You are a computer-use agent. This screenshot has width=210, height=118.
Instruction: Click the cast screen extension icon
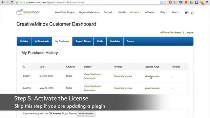pyautogui.click(x=176, y=2)
